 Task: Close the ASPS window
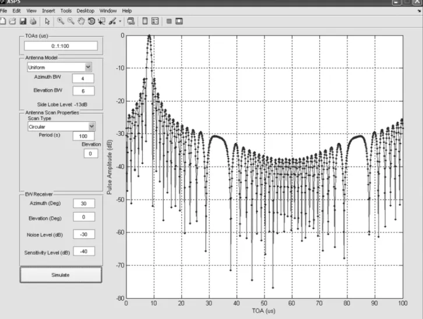(x=417, y=2)
